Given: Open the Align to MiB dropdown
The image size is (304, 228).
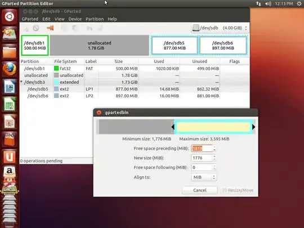Looking at the screenshot, I should point(204,177).
